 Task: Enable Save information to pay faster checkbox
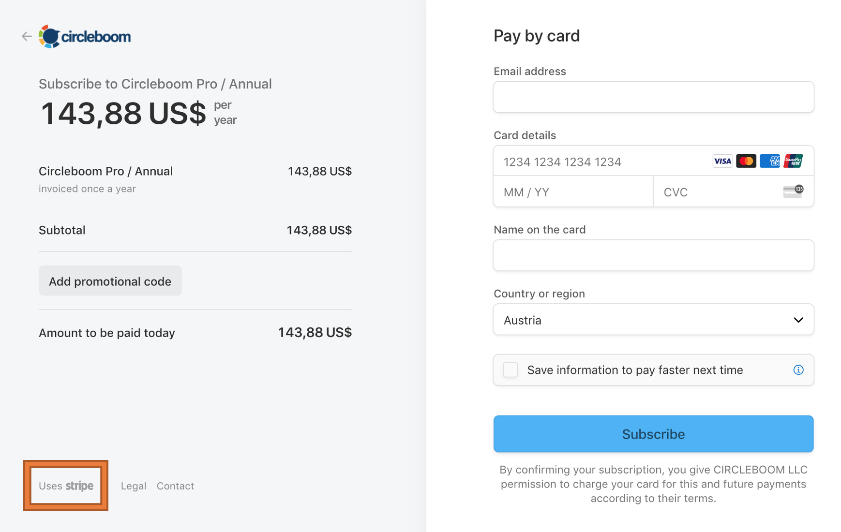tap(511, 370)
